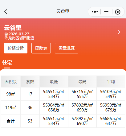Click the date 2026-03-27
The height and width of the screenshot is (136, 126).
pyautogui.click(x=19, y=34)
